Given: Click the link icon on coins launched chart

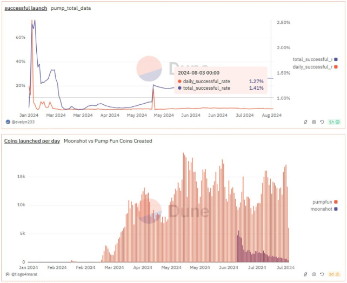Looking at the screenshot, I should (306, 274).
